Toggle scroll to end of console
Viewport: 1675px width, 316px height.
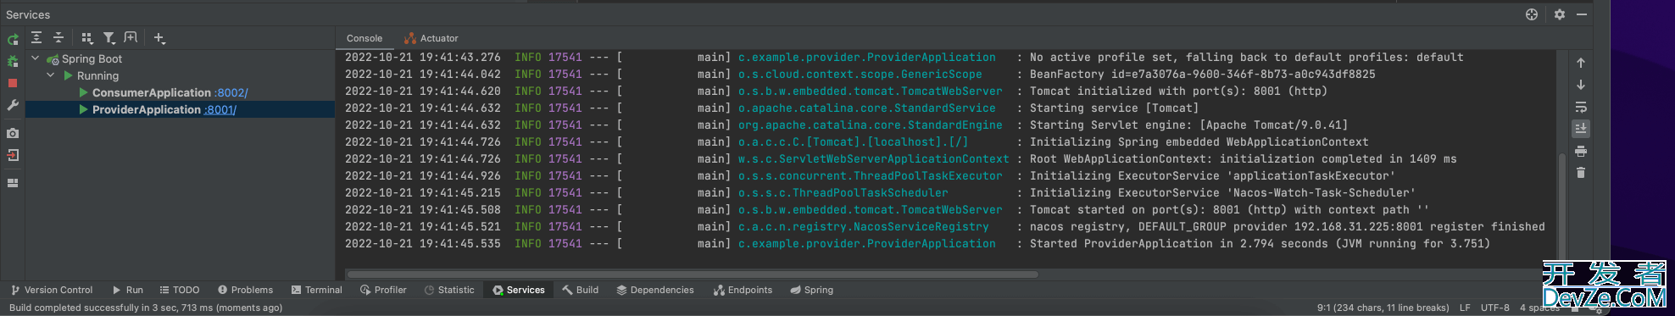(x=1581, y=129)
